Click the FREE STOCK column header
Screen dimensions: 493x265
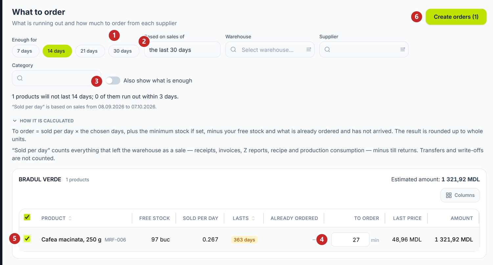(154, 218)
